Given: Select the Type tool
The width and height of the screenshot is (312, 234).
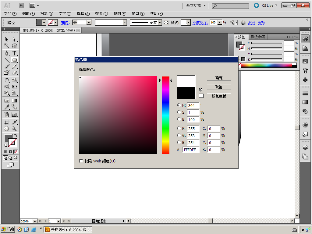Looking at the screenshot, I should click(14, 53).
